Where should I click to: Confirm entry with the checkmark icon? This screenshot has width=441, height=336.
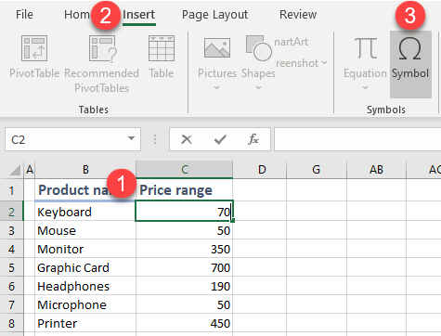[x=220, y=139]
